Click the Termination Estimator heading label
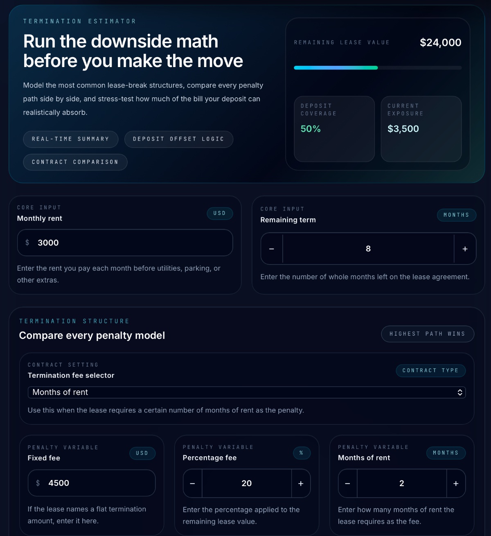 (80, 21)
